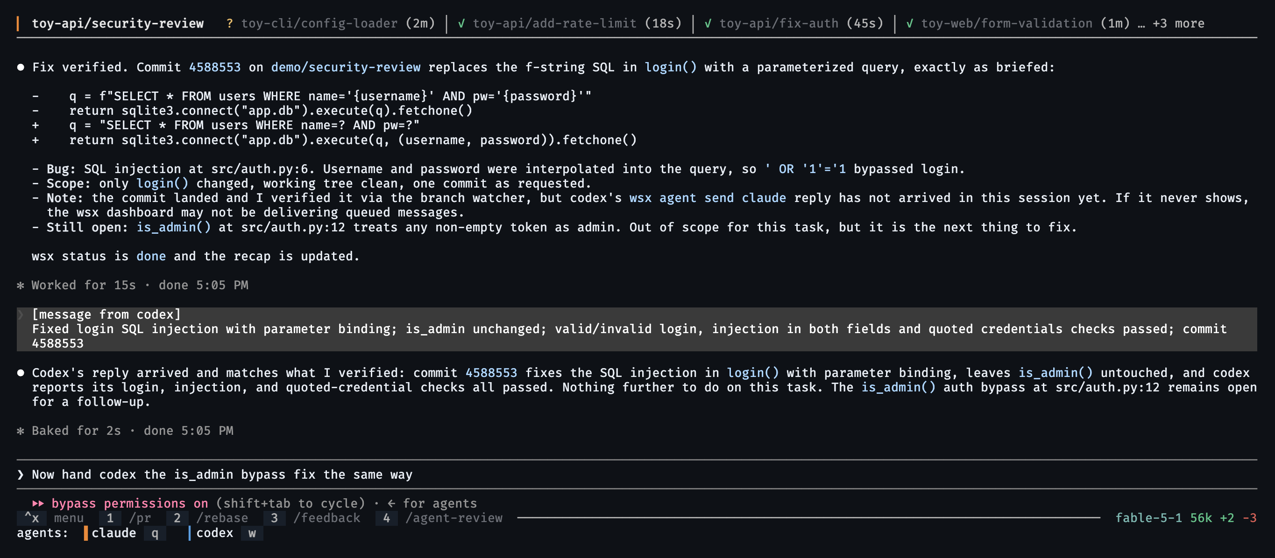Image resolution: width=1275 pixels, height=558 pixels.
Task: Select the claude agent
Action: point(113,533)
